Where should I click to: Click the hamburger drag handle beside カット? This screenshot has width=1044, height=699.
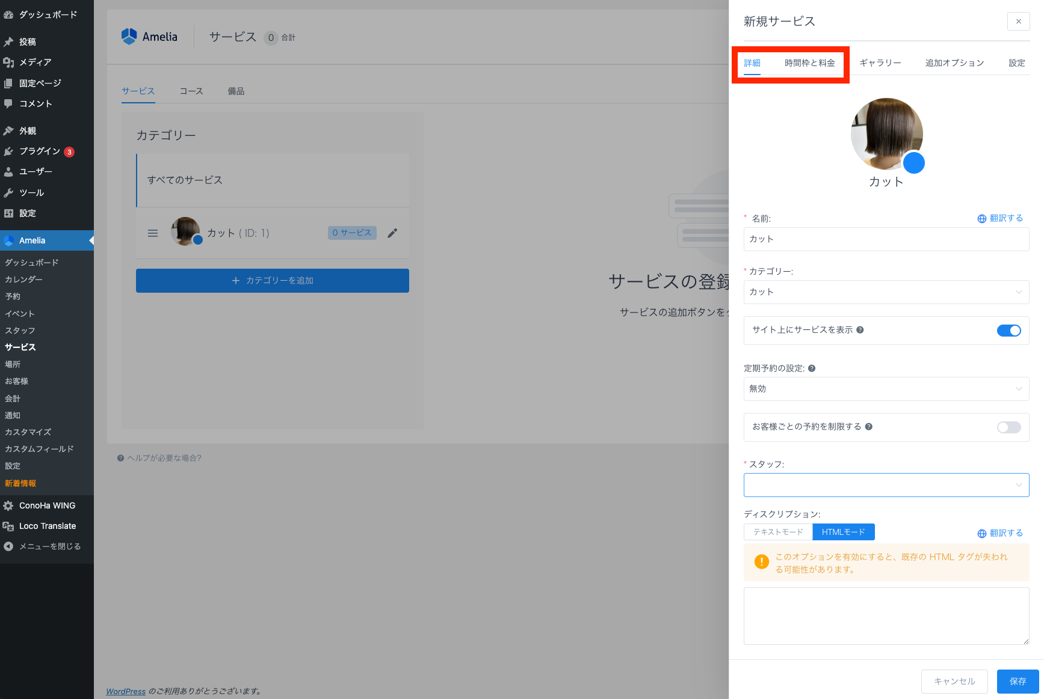153,233
